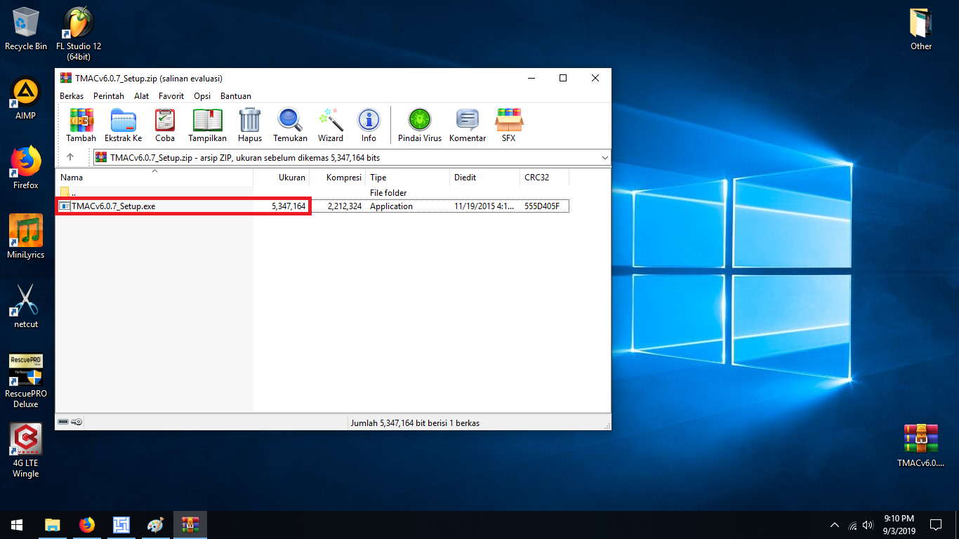Viewport: 959px width, 539px height.
Task: Open Firefox from taskbar
Action: point(87,525)
